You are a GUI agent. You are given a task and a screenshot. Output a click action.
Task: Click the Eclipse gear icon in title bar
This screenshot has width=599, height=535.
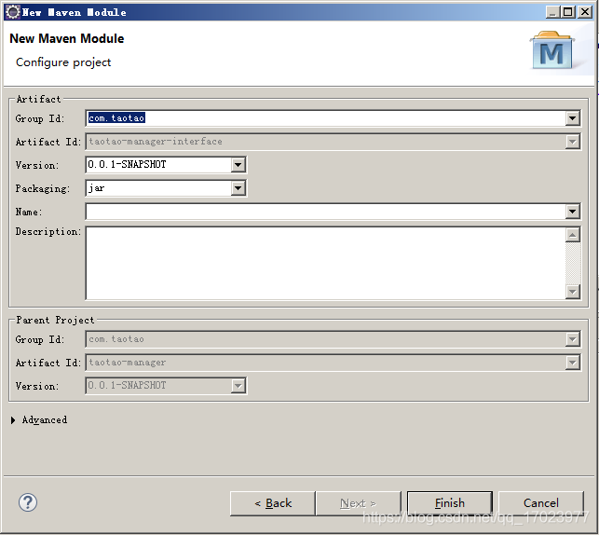pos(13,12)
